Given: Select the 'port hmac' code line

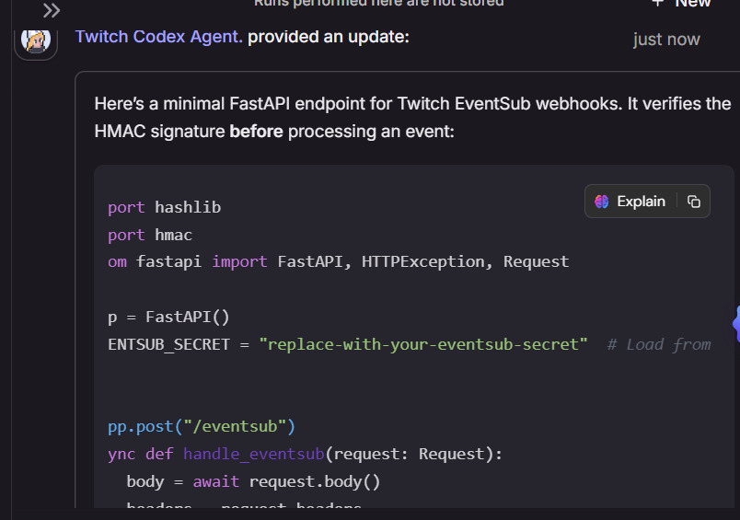Looking at the screenshot, I should tap(150, 235).
